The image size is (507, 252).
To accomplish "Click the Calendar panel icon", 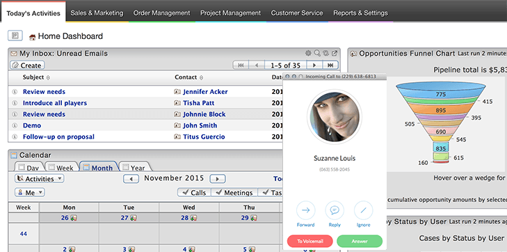I will tap(14, 155).
